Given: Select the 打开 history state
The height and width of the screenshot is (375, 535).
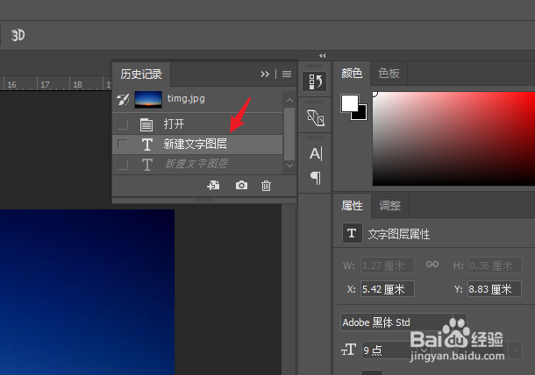Looking at the screenshot, I should pyautogui.click(x=197, y=124).
